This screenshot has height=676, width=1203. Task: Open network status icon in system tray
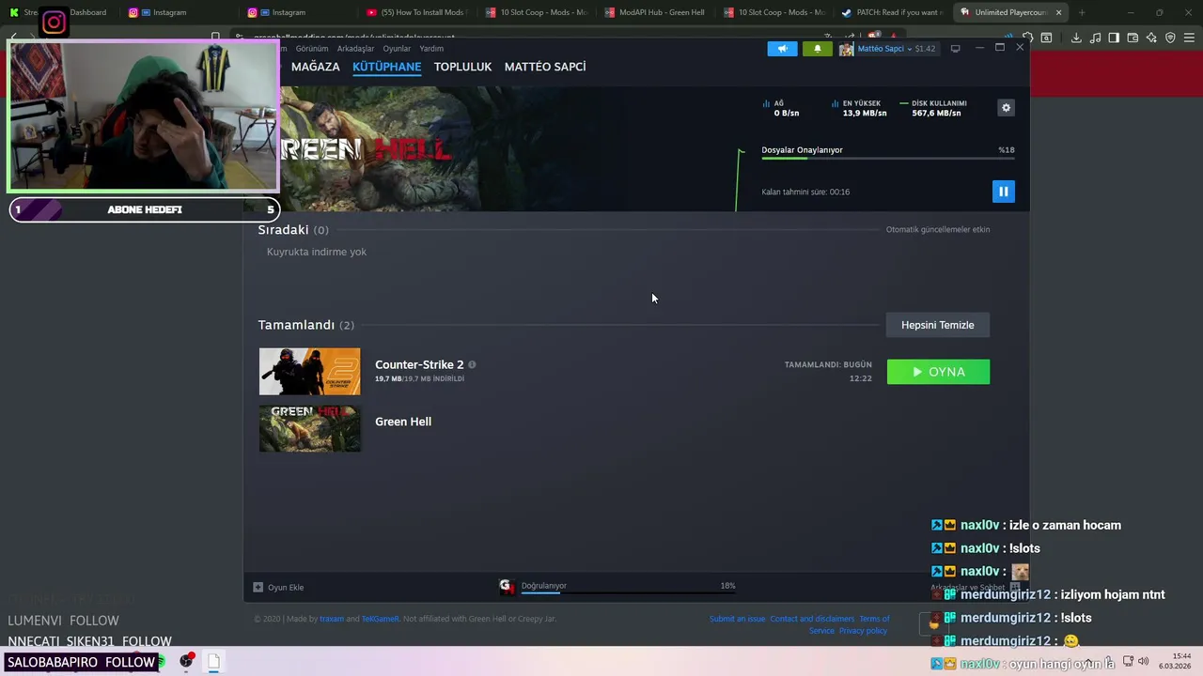pos(1128,661)
